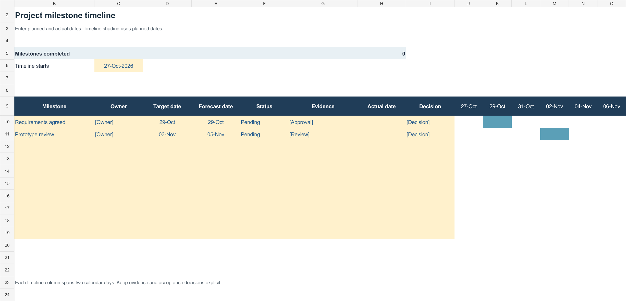Screen dimensions: 626x301
Task: Click the footnote about timeline columns in row 23
Action: pyautogui.click(x=118, y=282)
